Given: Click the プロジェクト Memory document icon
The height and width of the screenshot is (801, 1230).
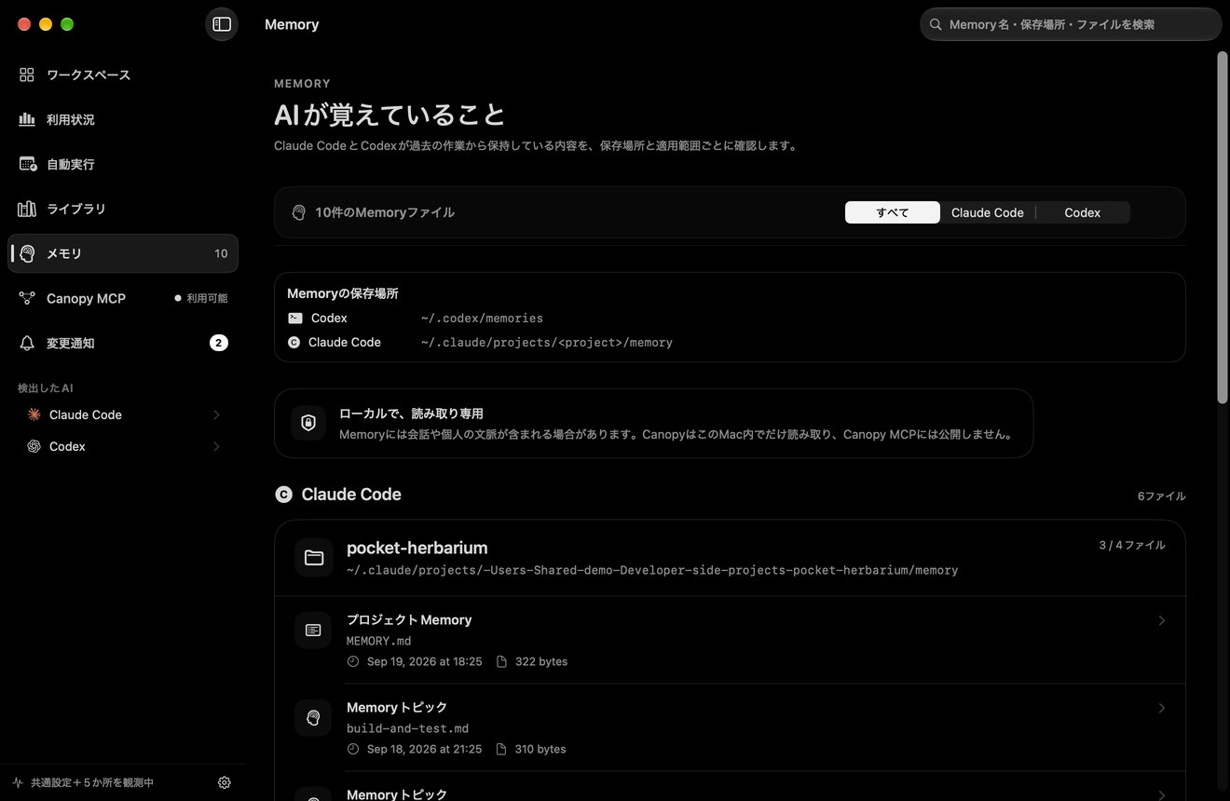Looking at the screenshot, I should coord(313,631).
